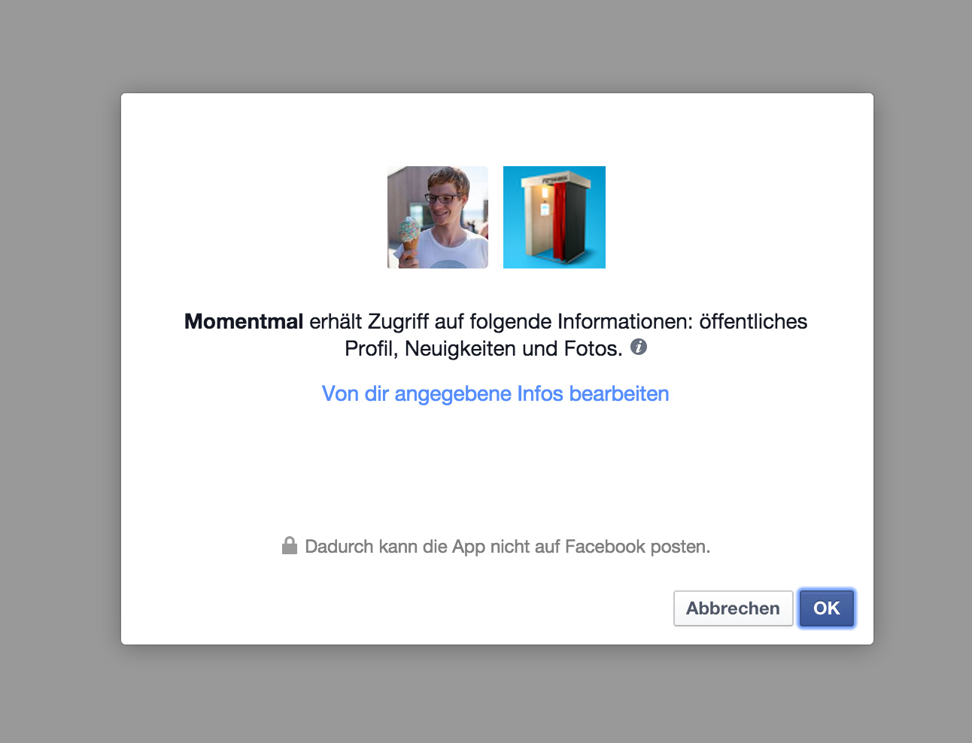The image size is (972, 743).
Task: Click the bold 'Momentmal' app name
Action: (244, 322)
